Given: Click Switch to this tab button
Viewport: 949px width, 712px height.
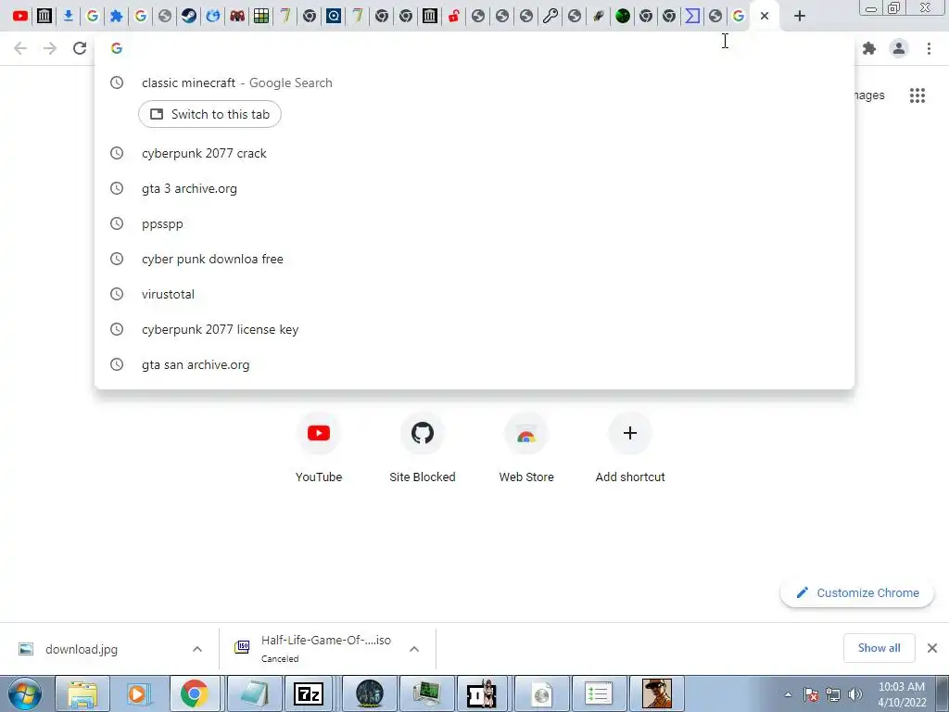Looking at the screenshot, I should pyautogui.click(x=209, y=114).
